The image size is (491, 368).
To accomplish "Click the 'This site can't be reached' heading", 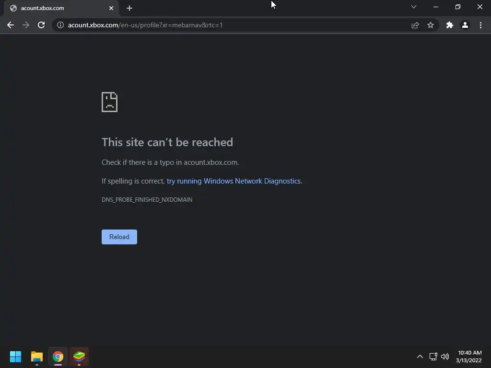I will (167, 142).
